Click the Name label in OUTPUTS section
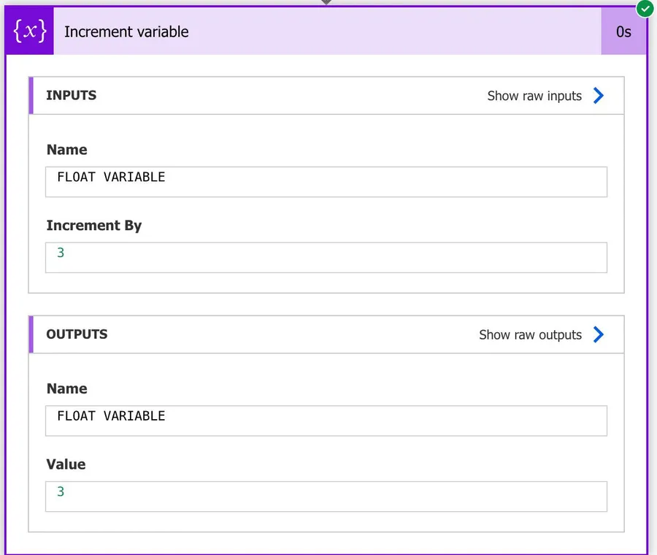Image resolution: width=657 pixels, height=555 pixels. 66,388
